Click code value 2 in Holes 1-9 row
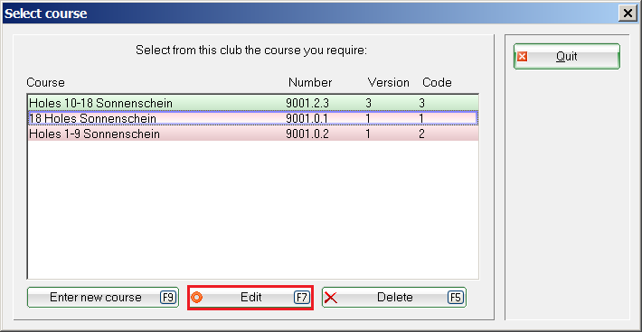Viewport: 642px width, 332px height. tap(421, 134)
